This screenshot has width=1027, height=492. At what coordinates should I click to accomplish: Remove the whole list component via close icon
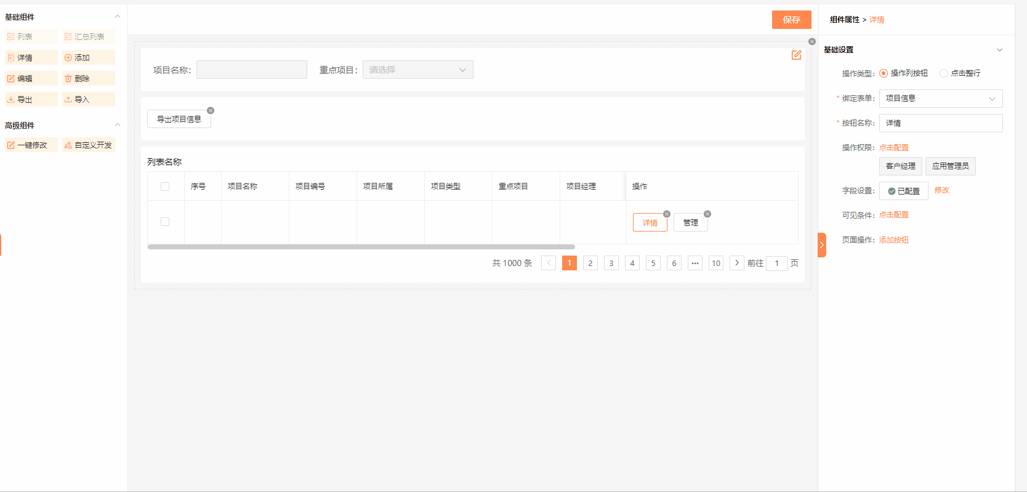[x=812, y=42]
